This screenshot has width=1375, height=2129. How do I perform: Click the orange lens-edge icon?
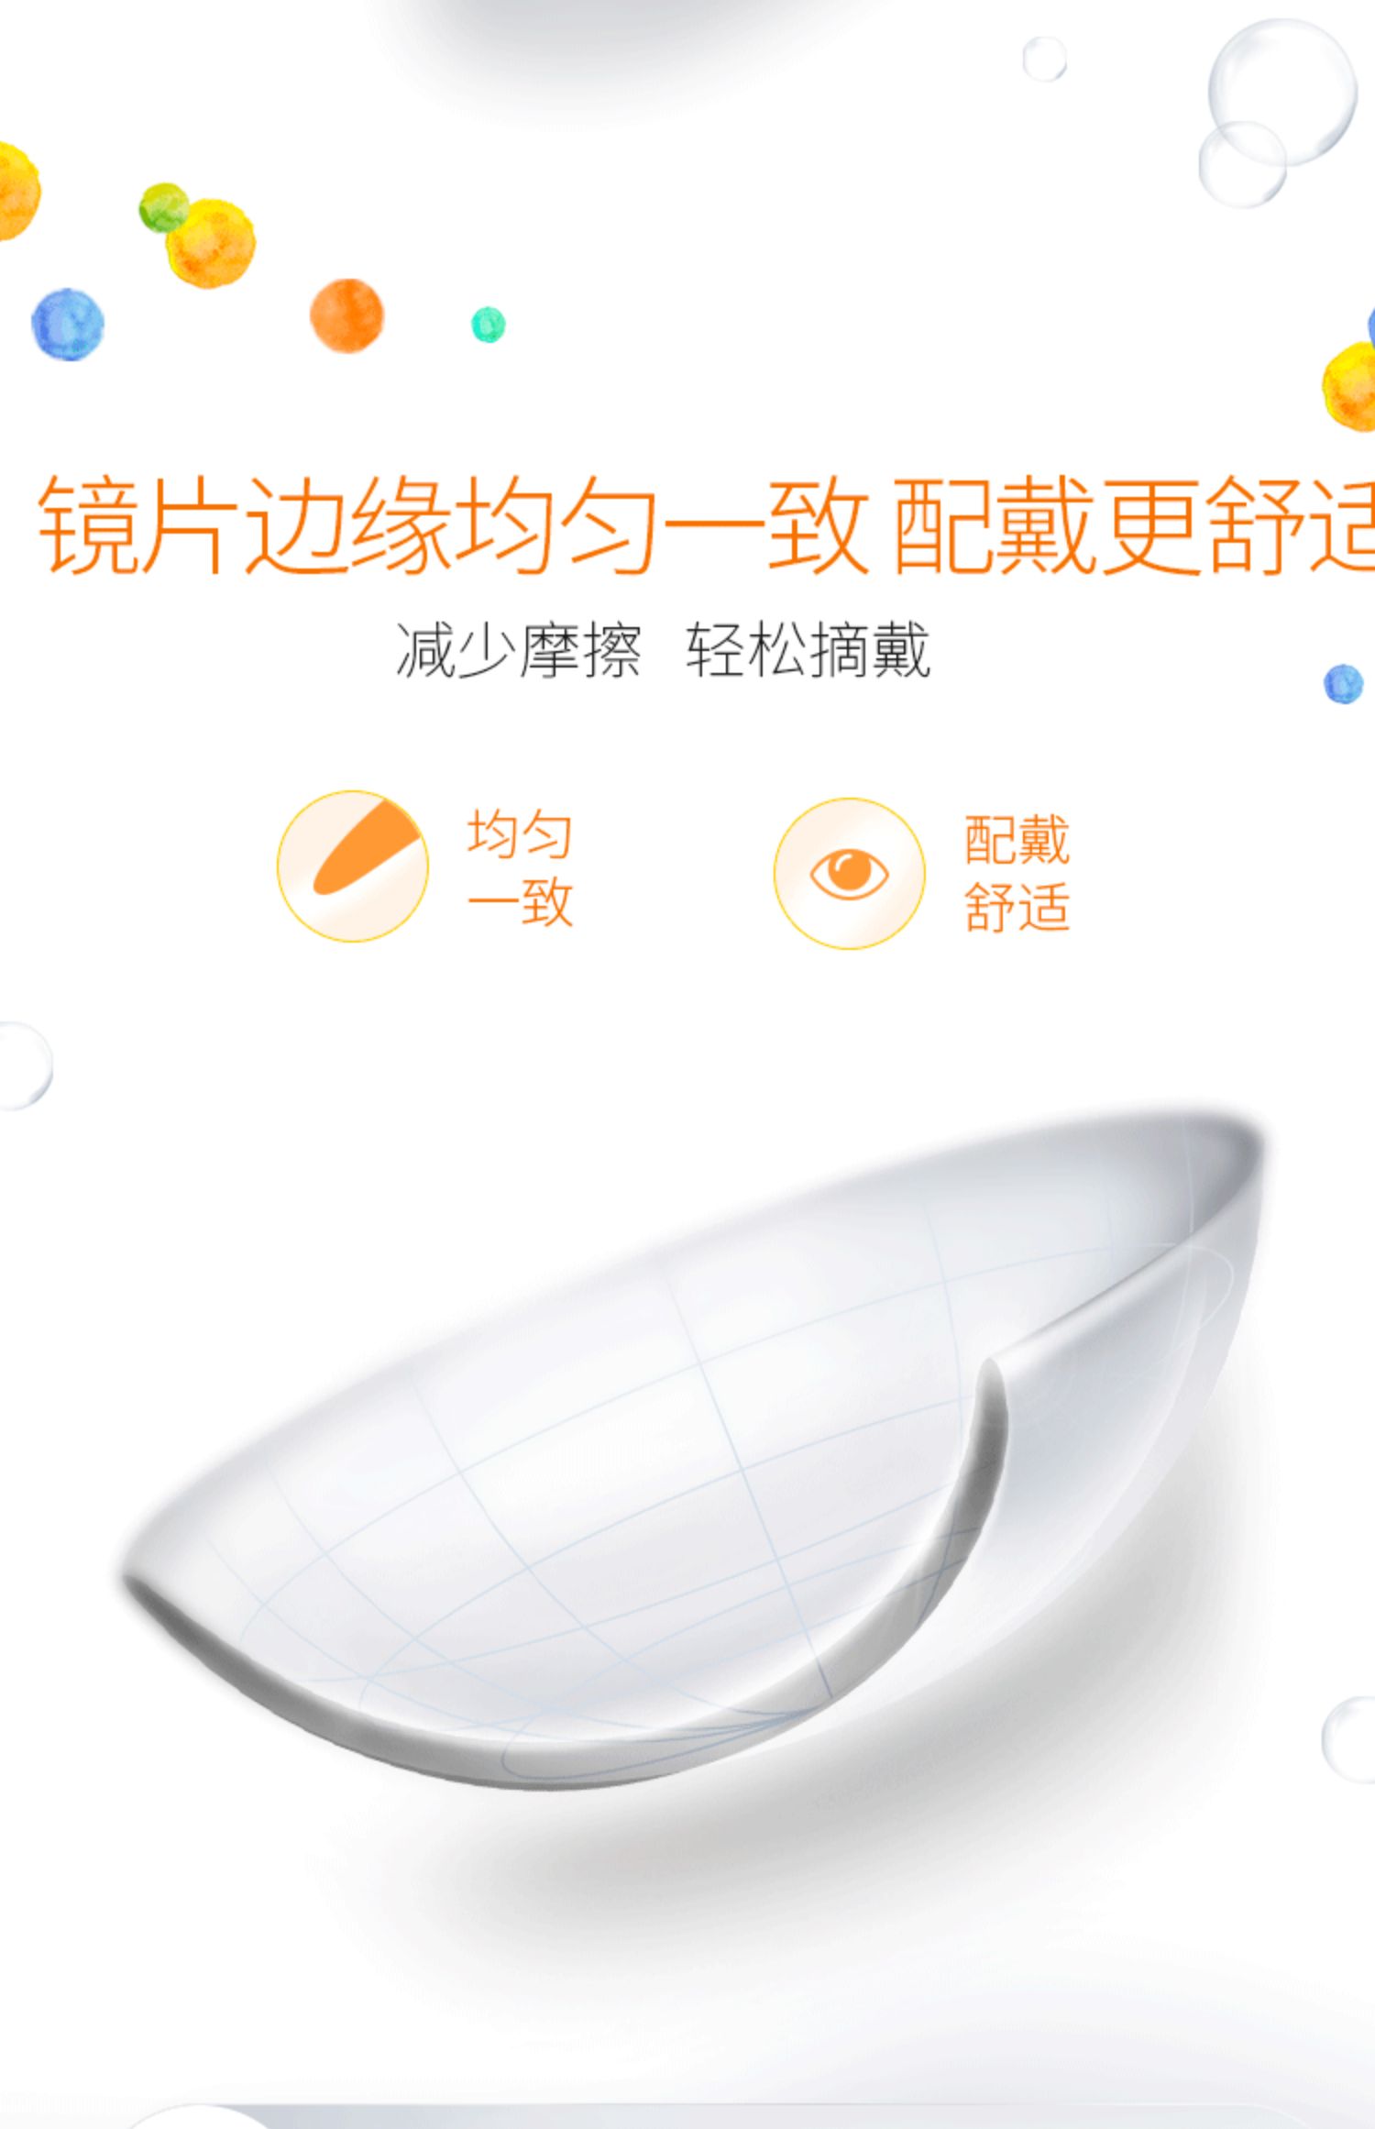tap(353, 866)
